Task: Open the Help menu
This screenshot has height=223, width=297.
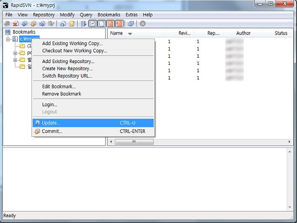Action: click(148, 15)
